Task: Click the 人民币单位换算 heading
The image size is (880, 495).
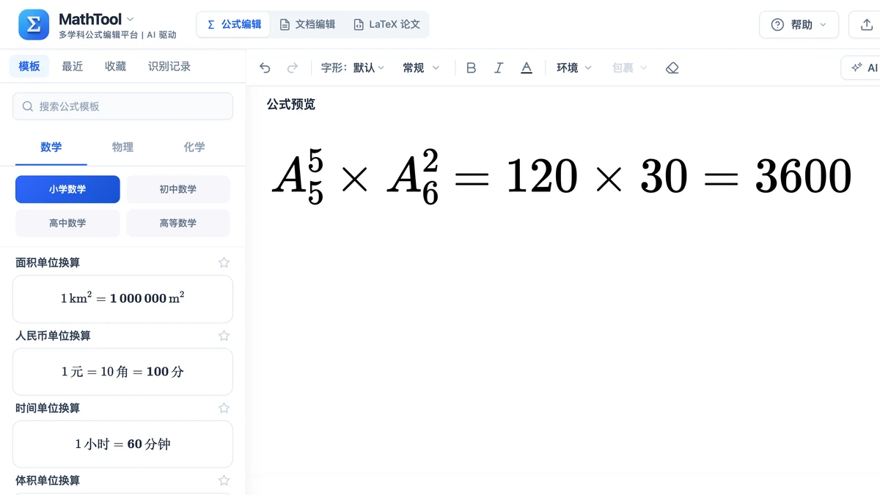Action: point(53,336)
